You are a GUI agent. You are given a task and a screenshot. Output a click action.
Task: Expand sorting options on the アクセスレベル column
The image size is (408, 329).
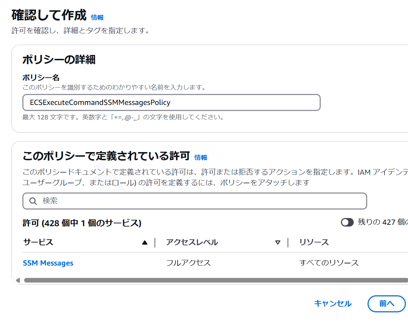pos(278,242)
